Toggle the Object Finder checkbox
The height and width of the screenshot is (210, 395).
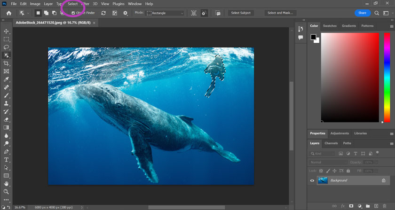click(73, 13)
